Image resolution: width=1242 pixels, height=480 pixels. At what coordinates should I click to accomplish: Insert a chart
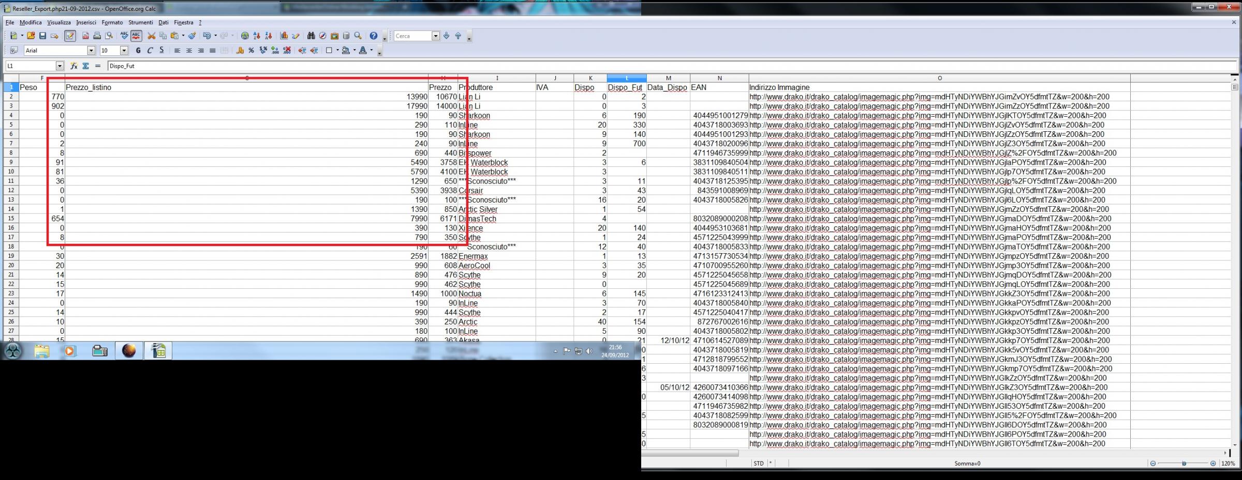click(284, 36)
